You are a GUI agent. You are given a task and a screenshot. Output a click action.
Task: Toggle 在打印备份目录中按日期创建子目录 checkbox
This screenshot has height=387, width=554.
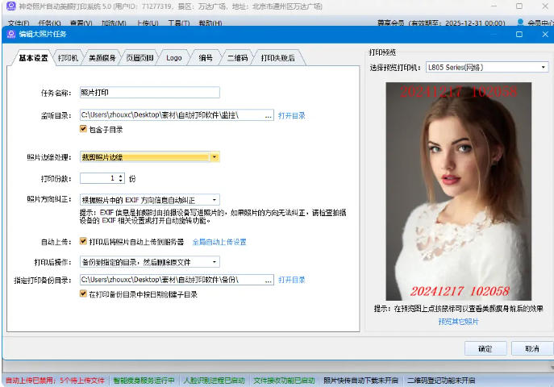[x=83, y=294]
